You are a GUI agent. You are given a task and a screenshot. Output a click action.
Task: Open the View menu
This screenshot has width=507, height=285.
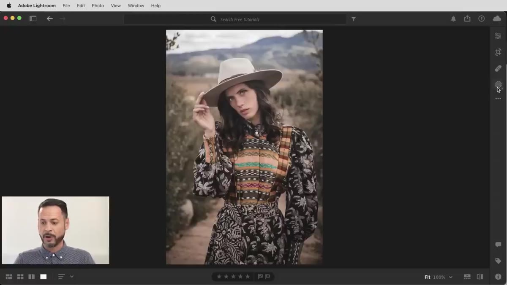point(116,5)
